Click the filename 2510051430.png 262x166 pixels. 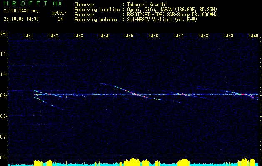tap(21, 11)
